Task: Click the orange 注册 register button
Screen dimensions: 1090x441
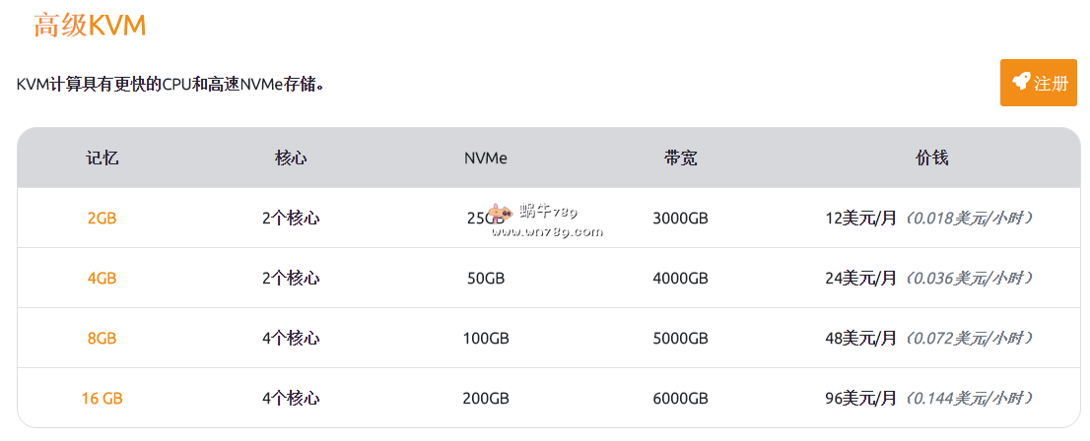Action: coord(1038,83)
